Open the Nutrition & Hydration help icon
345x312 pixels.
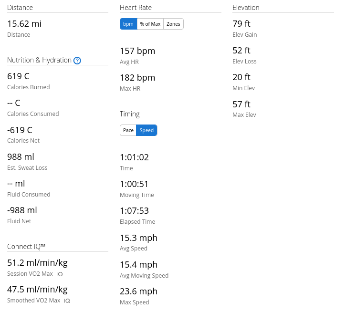coord(77,60)
